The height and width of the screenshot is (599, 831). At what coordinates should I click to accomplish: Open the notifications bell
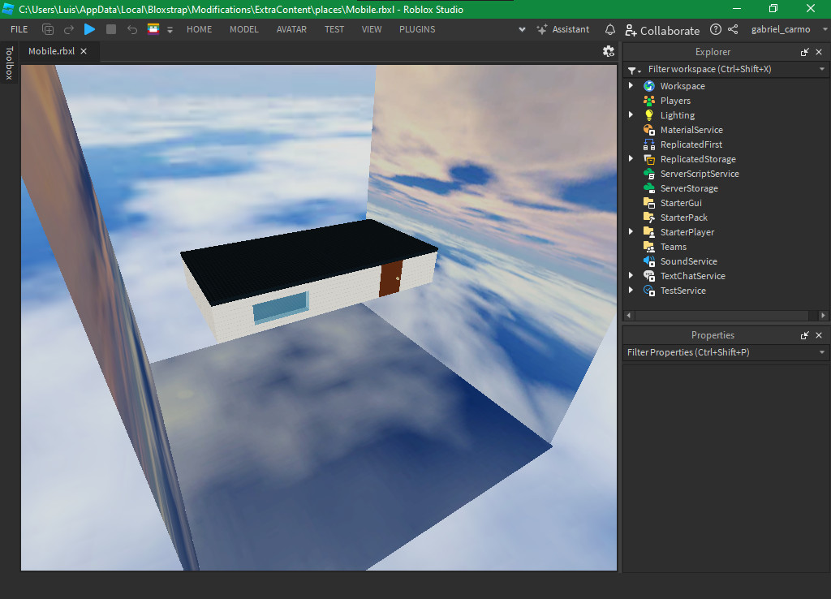point(609,29)
